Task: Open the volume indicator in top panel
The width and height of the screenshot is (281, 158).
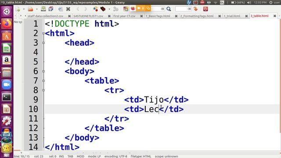Action: coord(249,3)
